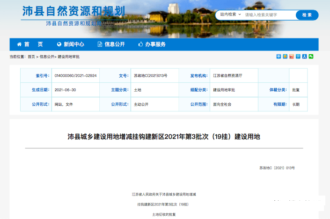The width and height of the screenshot is (330, 219).
Task: Open the 新闻中心 navigation item
Action: [x=71, y=44]
